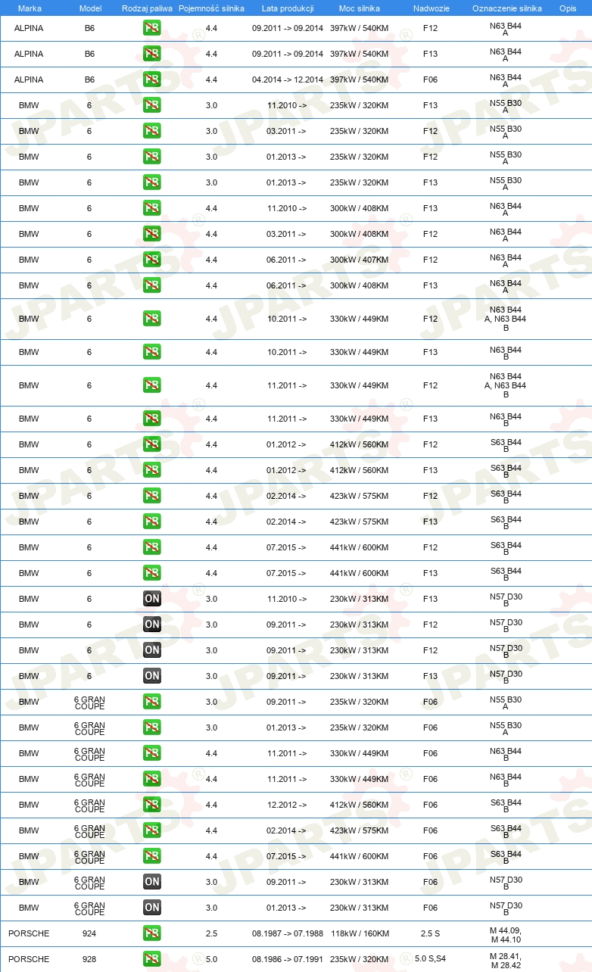Click engine code M 44.09, M 44.10

pos(506,934)
